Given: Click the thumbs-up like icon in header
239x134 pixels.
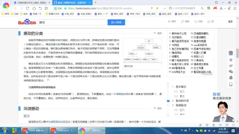Looking at the screenshot, I should tap(209, 21).
